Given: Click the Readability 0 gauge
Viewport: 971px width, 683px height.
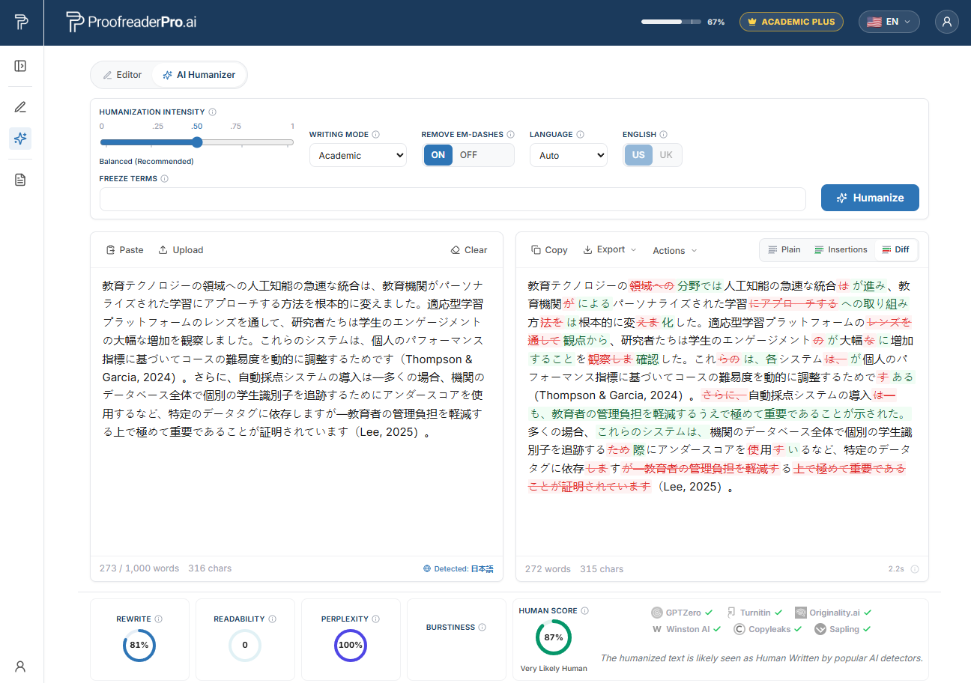Looking at the screenshot, I should [245, 645].
